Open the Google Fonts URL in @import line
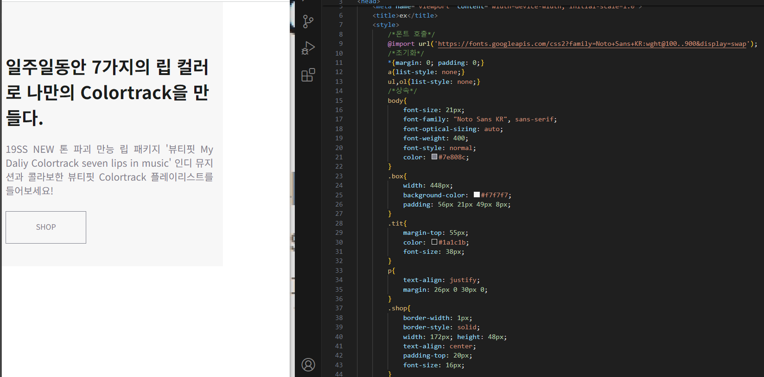The image size is (764, 377). 592,44
